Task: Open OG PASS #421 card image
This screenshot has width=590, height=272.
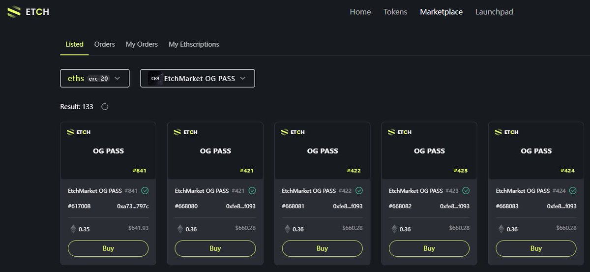Action: tap(215, 151)
